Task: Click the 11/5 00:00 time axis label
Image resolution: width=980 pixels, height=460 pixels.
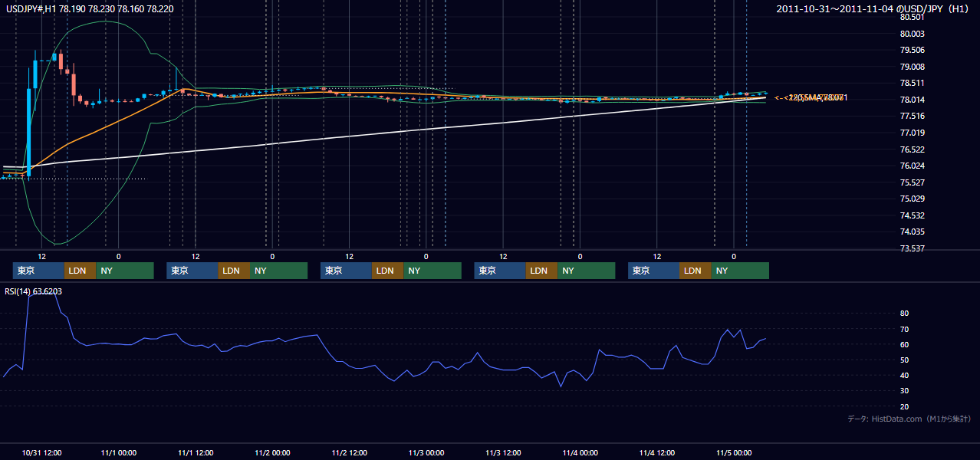Action: (x=734, y=452)
